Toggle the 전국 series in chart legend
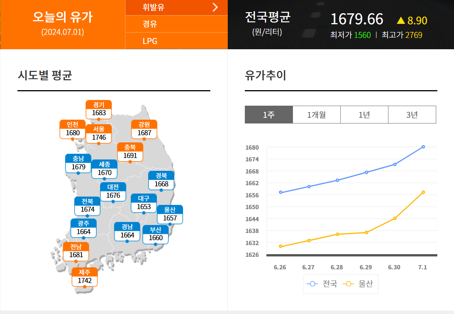Screen dimensions: 454x314 point(322,284)
